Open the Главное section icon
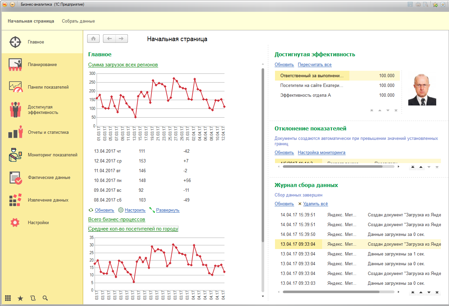 pyautogui.click(x=15, y=42)
